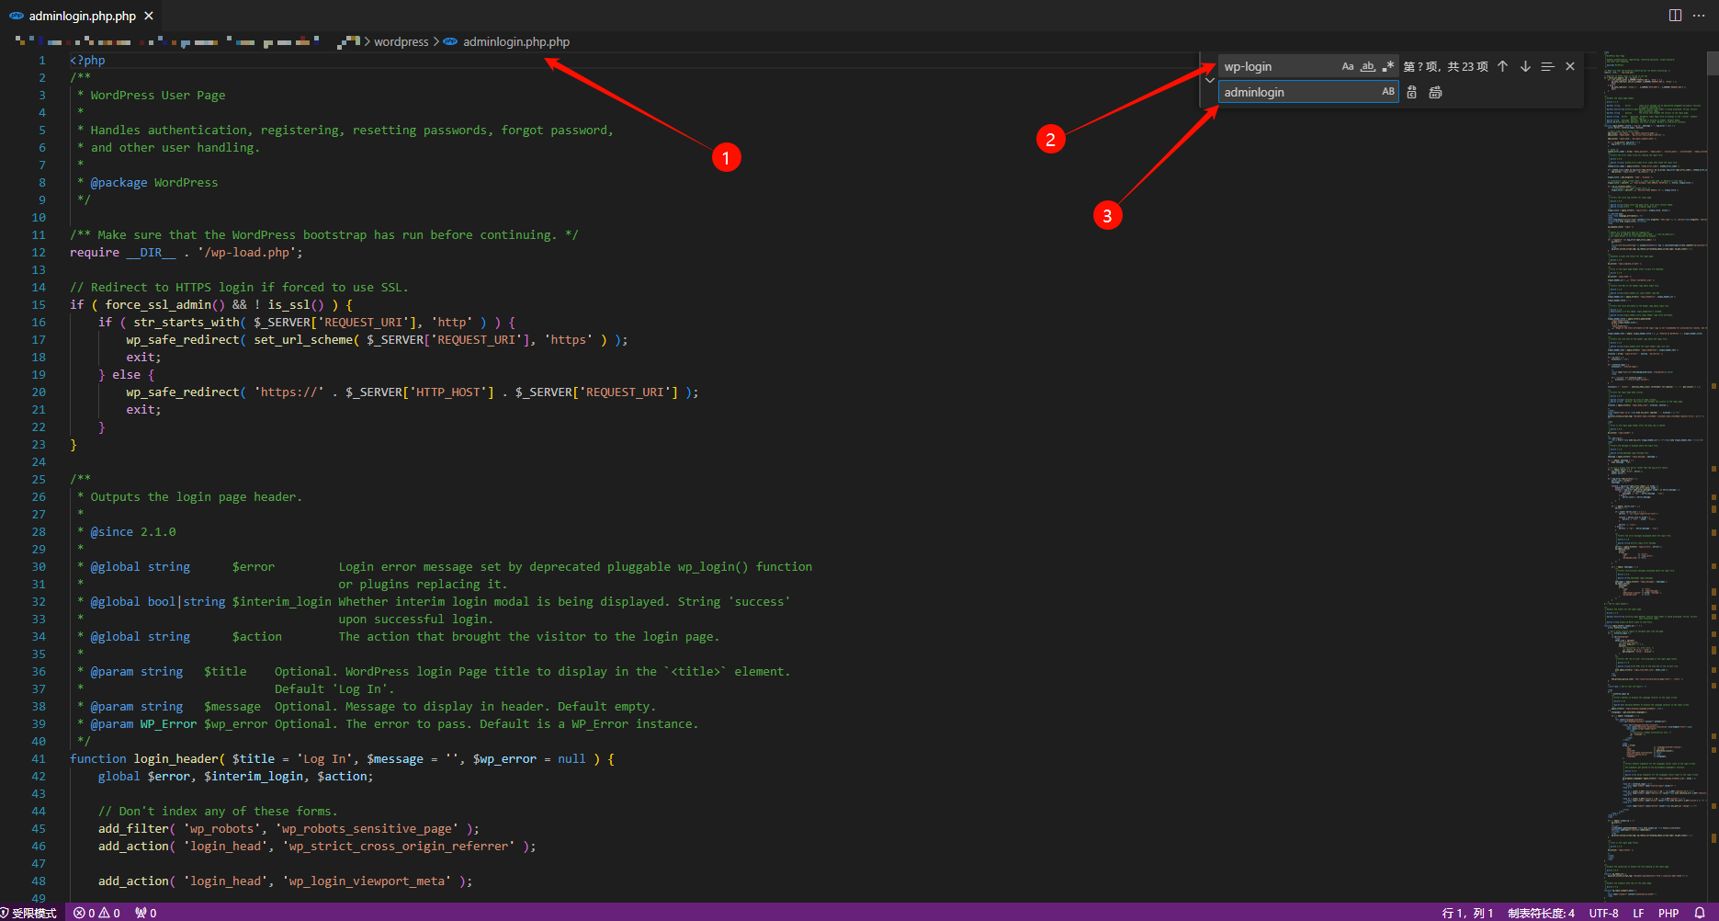Screen dimensions: 1719x921
Task: Change the tab size indentation setting
Action: [x=1541, y=913]
